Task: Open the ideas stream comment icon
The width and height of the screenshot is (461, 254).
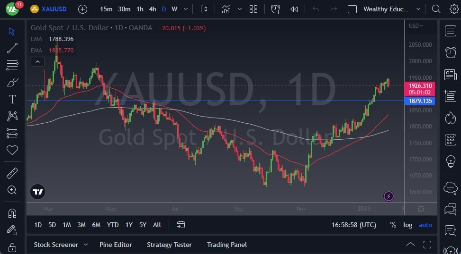Action: pos(451,231)
